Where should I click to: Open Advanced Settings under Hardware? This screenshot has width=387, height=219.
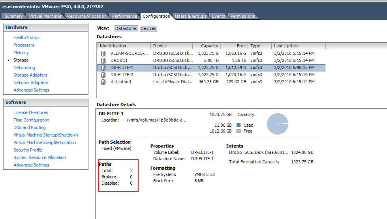(31, 90)
